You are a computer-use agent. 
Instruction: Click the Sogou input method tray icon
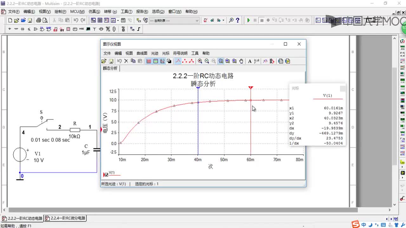(356, 225)
